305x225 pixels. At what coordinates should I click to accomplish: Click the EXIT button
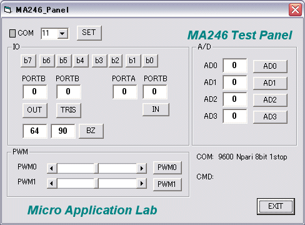(276, 206)
